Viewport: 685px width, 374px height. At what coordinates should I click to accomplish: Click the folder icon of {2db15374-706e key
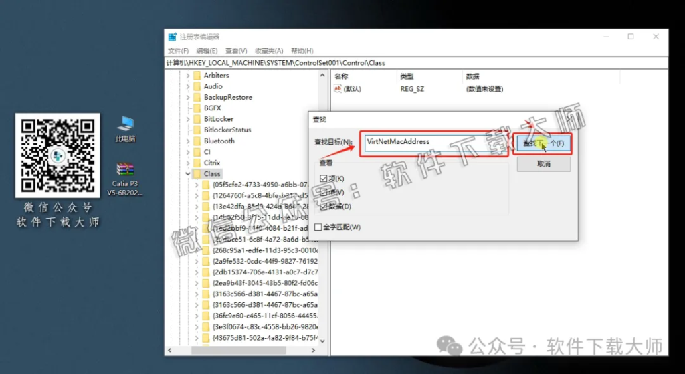coord(206,272)
